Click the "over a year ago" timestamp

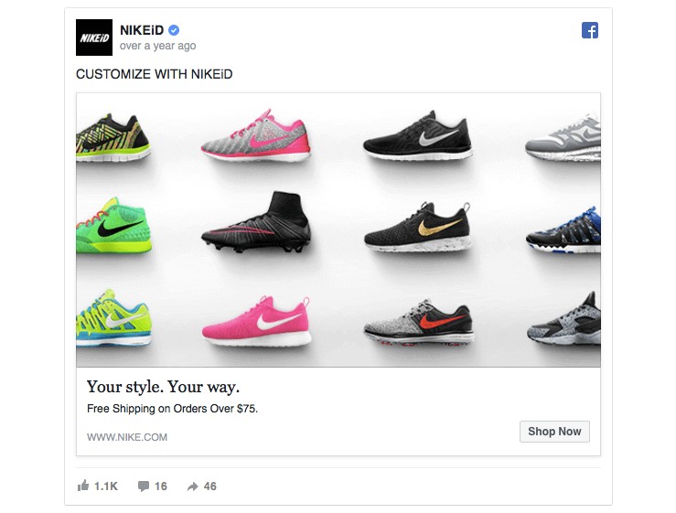157,46
